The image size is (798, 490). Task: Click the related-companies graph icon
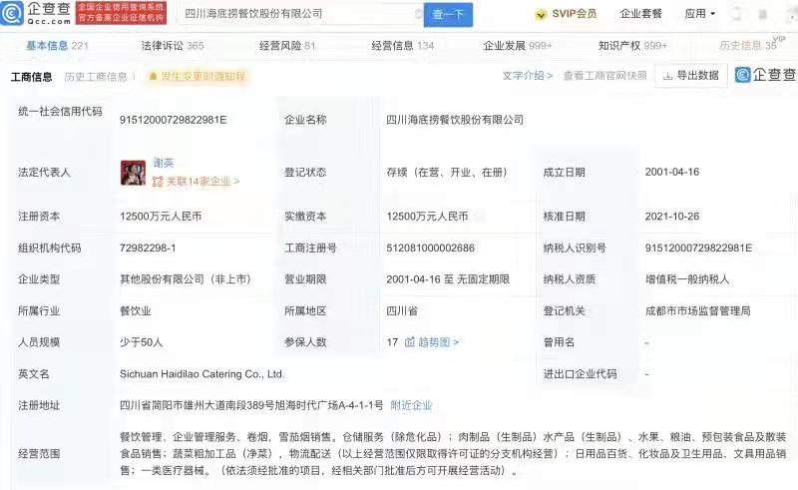tap(158, 182)
